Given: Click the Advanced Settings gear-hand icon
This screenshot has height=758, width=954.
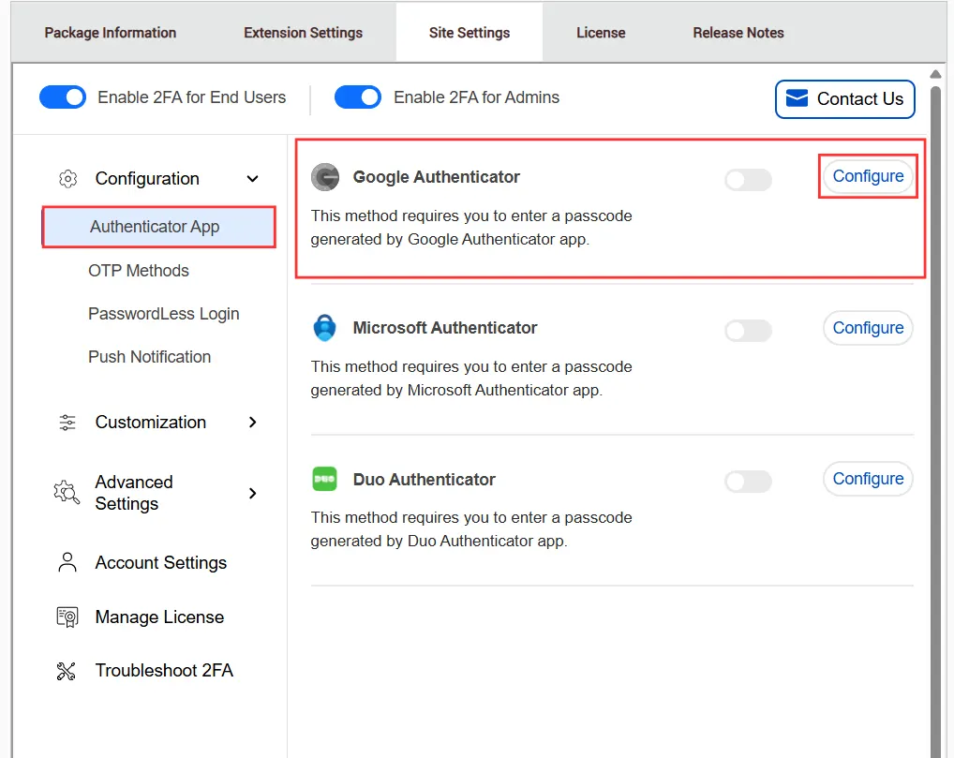Looking at the screenshot, I should [x=67, y=492].
